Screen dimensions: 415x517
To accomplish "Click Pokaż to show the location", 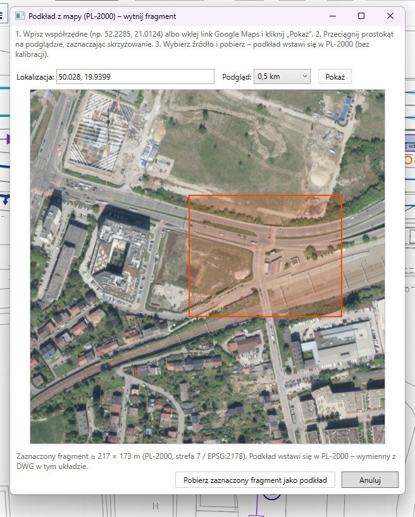I will pyautogui.click(x=335, y=77).
